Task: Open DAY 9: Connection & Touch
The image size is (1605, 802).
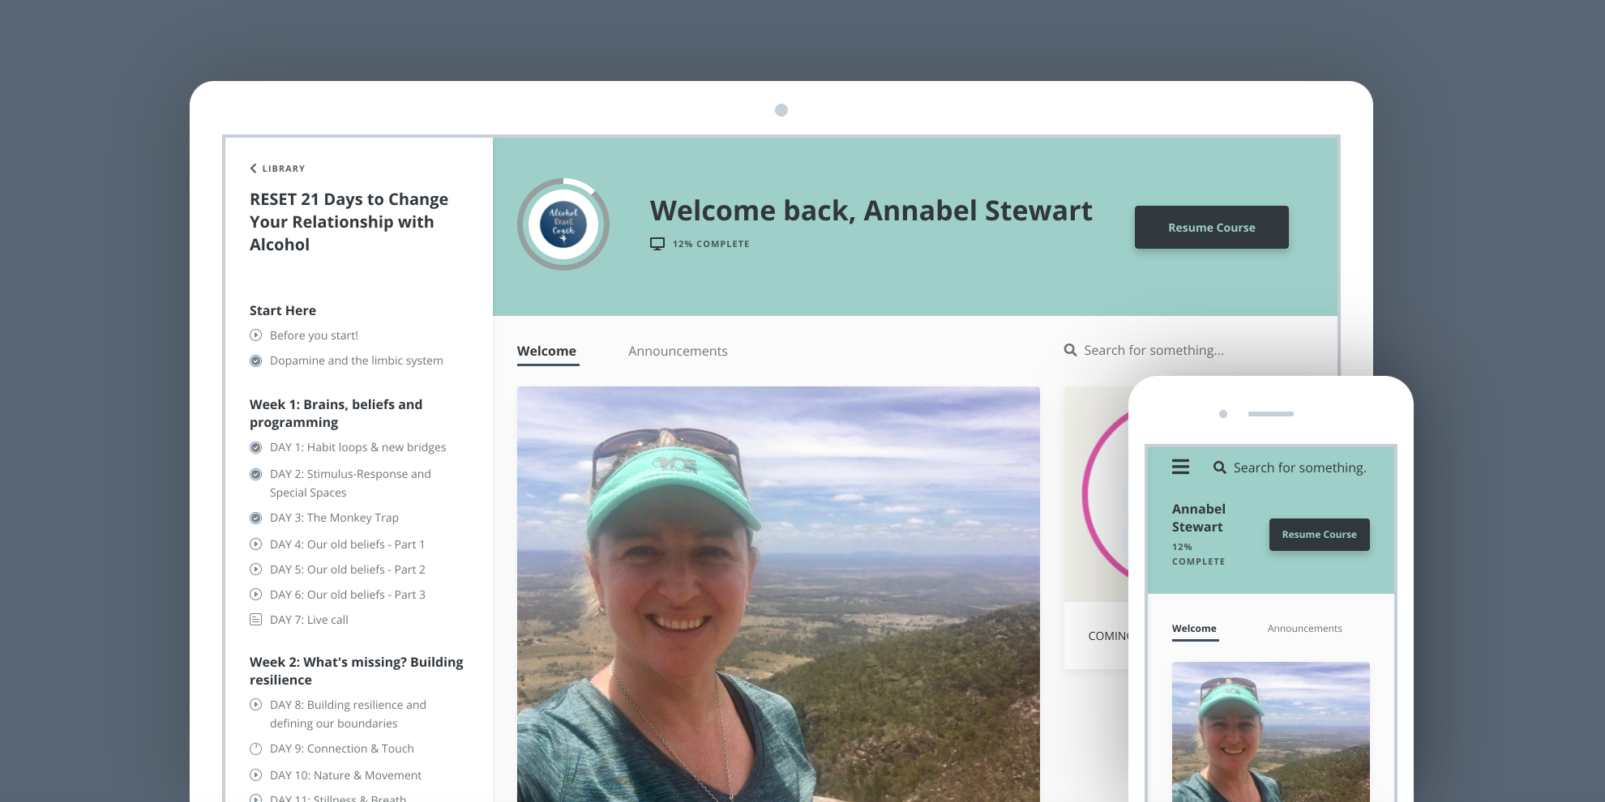Action: pyautogui.click(x=342, y=749)
